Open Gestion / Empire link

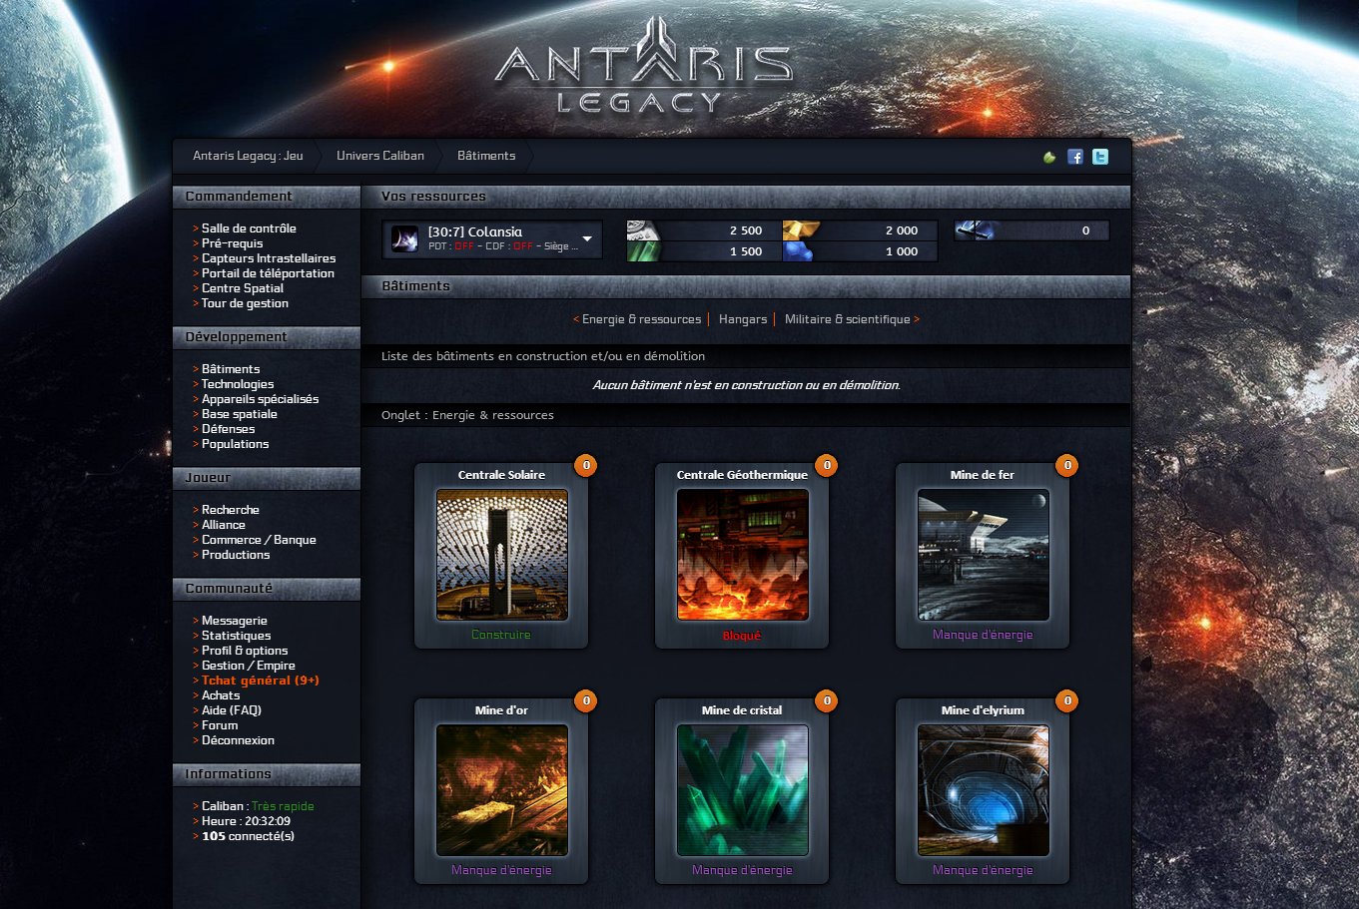point(248,666)
